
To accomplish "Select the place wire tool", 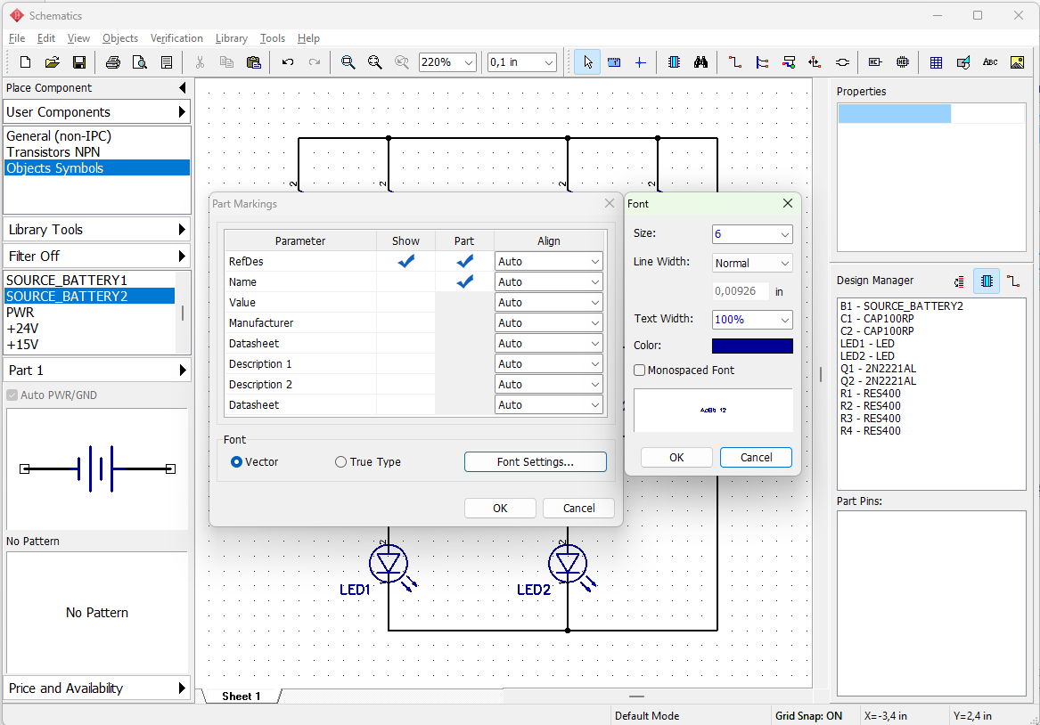I will pos(735,62).
